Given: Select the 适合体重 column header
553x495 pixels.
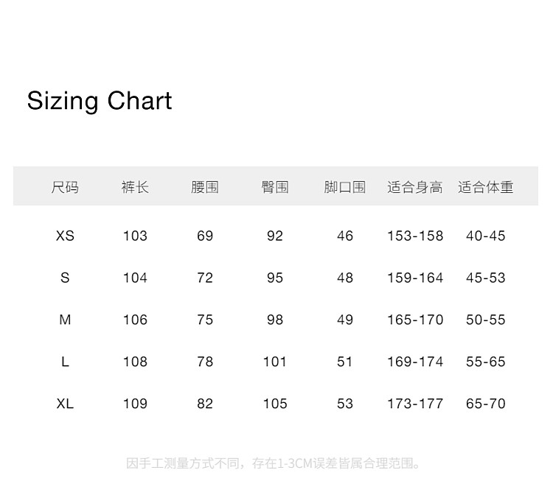Looking at the screenshot, I should 485,187.
